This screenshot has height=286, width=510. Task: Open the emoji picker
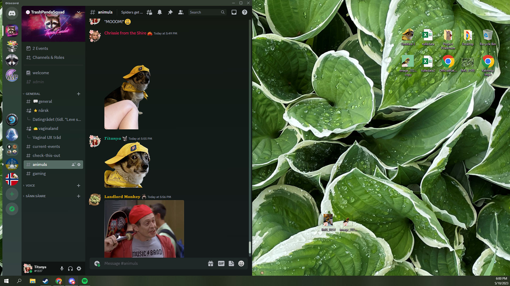point(241,263)
